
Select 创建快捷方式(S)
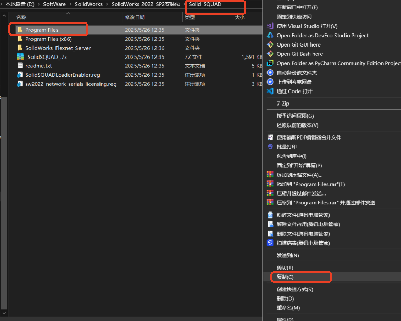coord(295,289)
